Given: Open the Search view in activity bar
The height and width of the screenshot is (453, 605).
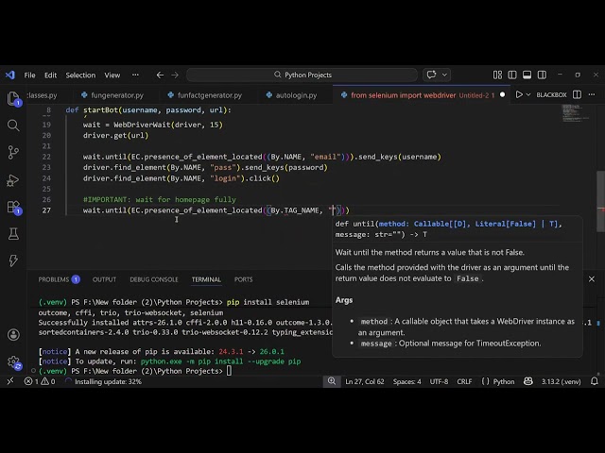Looking at the screenshot, I should 13,126.
